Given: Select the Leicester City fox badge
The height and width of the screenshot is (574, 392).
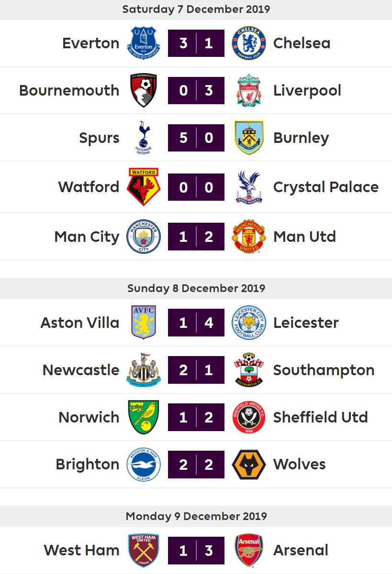Looking at the screenshot, I should 248,323.
